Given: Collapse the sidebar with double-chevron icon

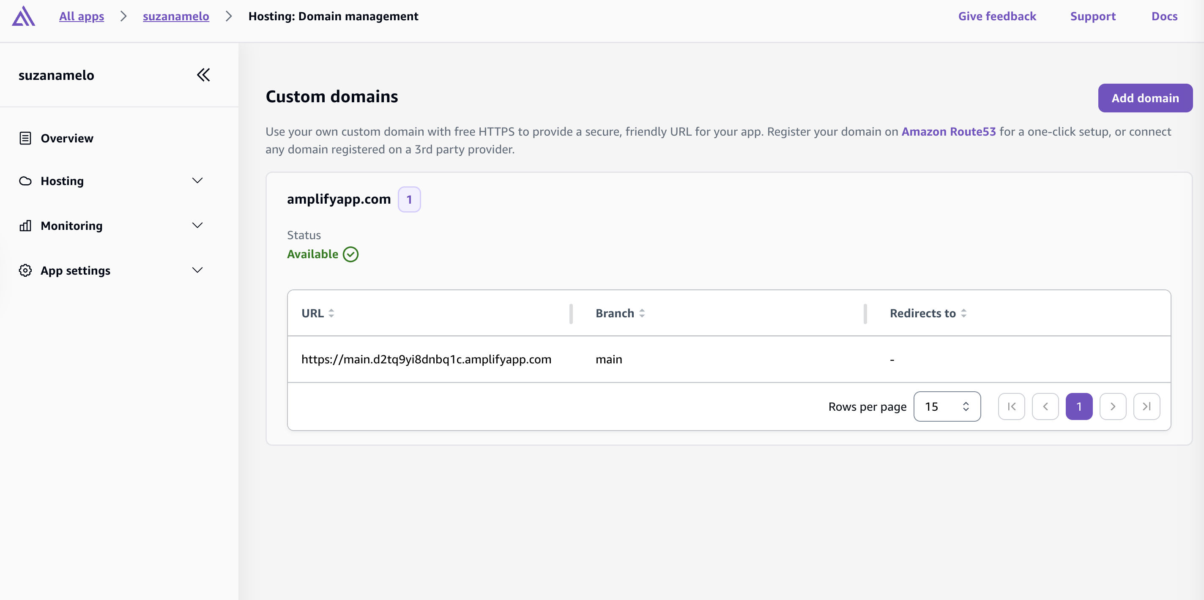Looking at the screenshot, I should point(203,75).
